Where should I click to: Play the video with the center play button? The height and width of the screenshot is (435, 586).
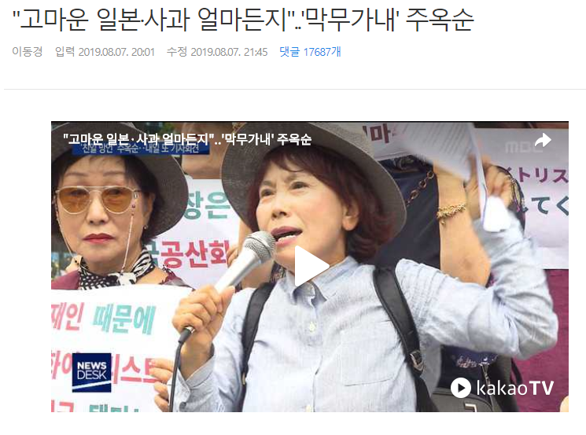(x=311, y=266)
